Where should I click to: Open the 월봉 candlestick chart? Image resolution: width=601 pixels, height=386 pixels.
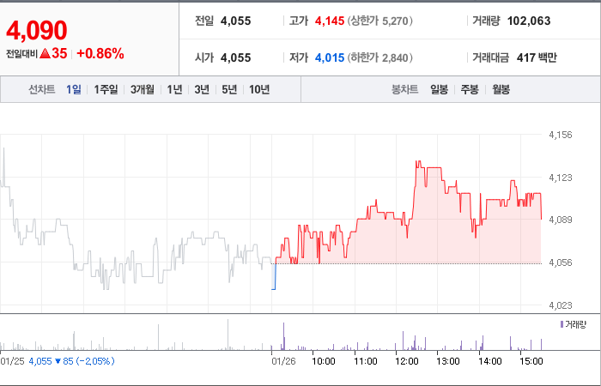click(x=501, y=89)
